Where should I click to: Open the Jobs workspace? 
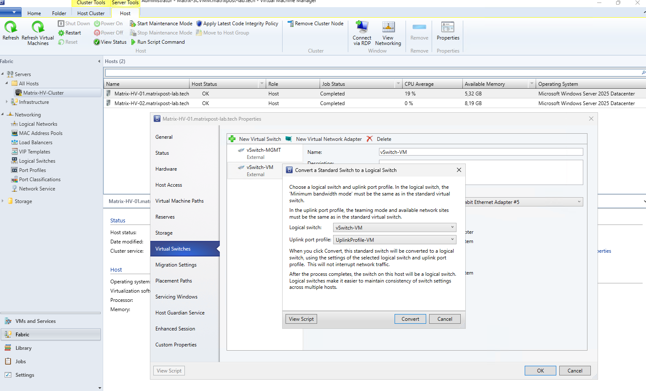coord(51,362)
